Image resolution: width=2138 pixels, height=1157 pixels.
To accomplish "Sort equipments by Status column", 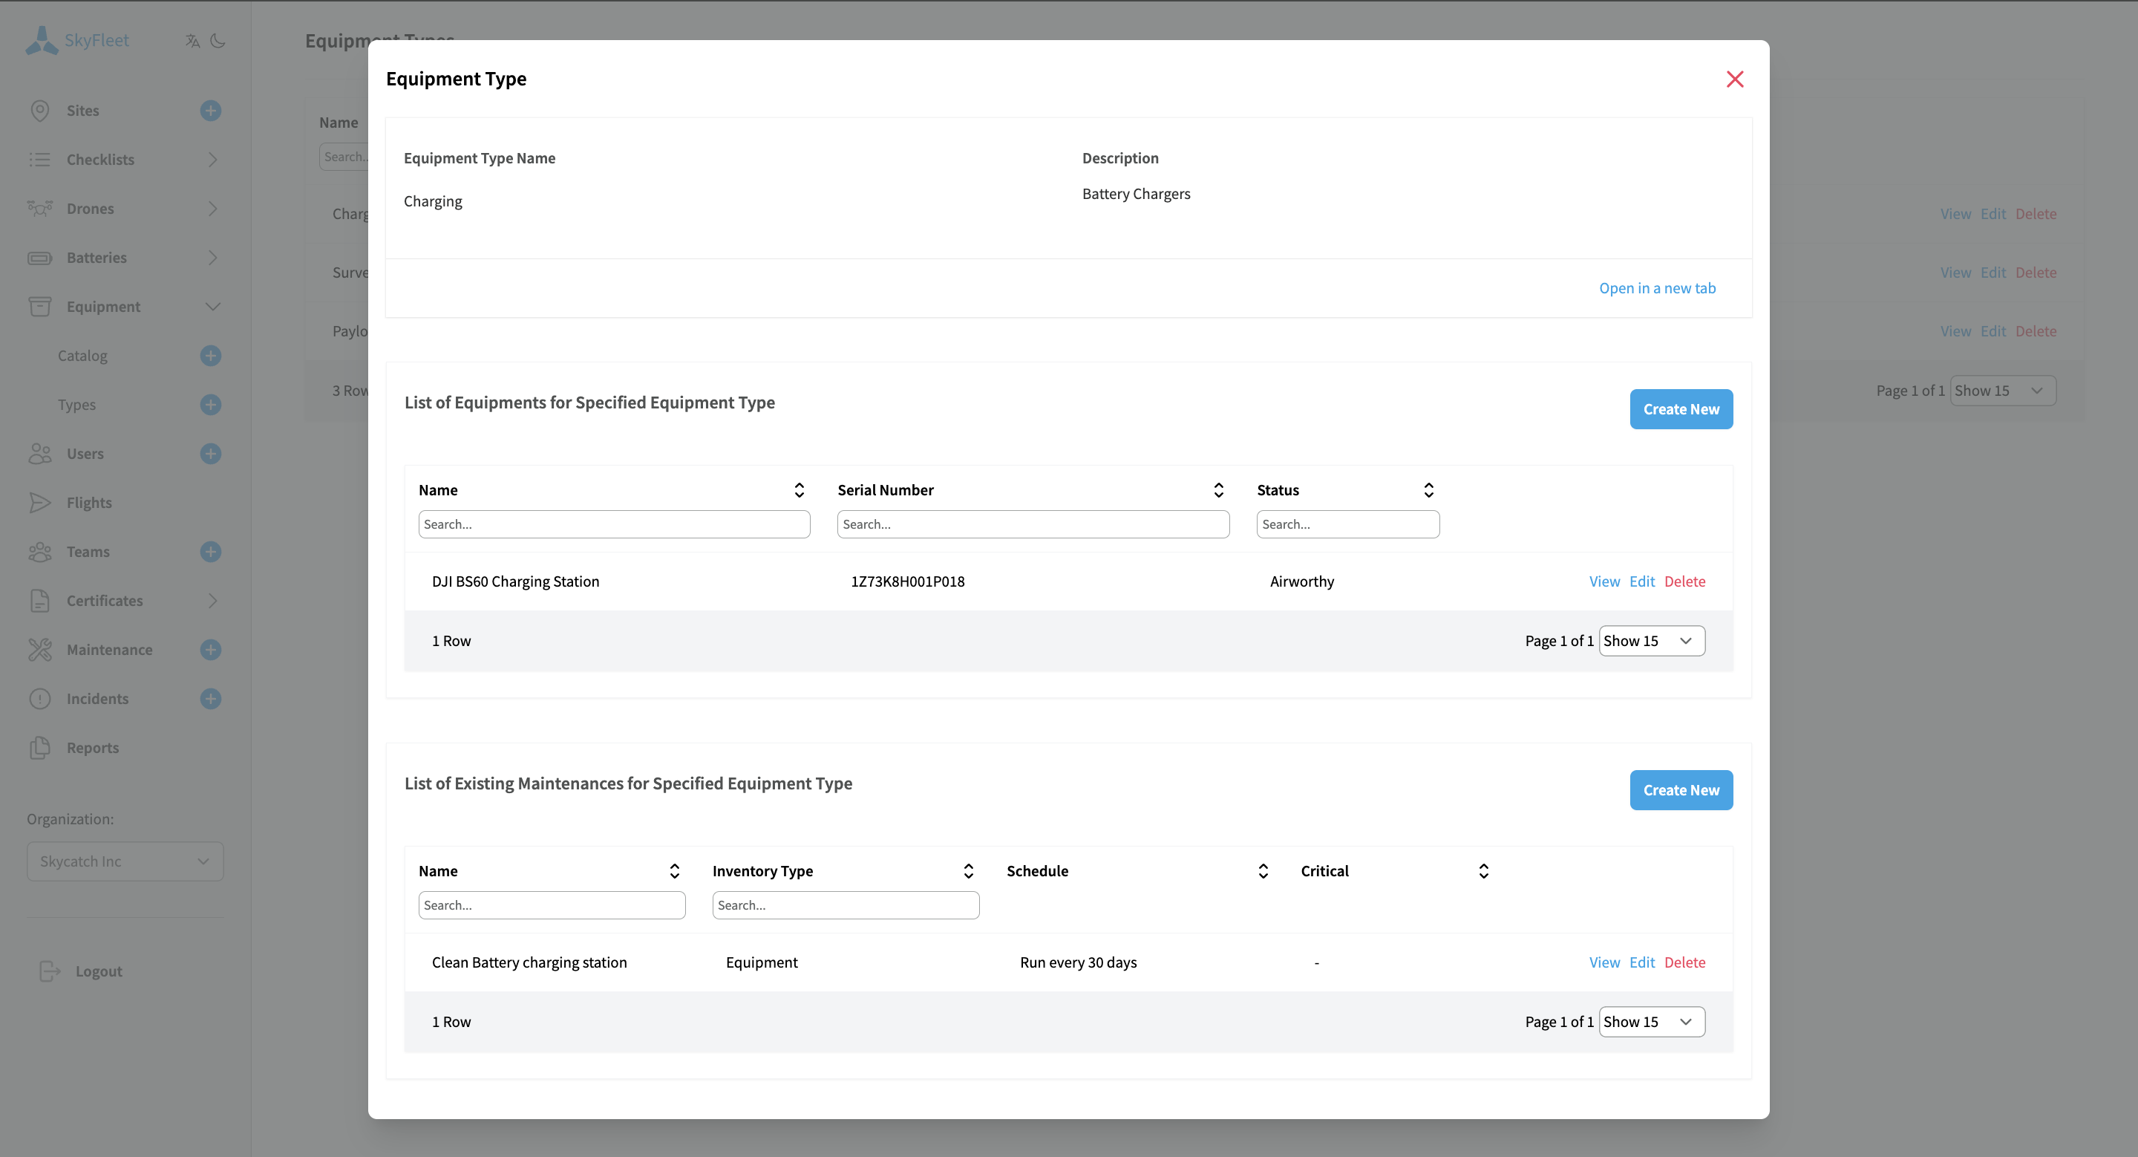I will [x=1428, y=489].
